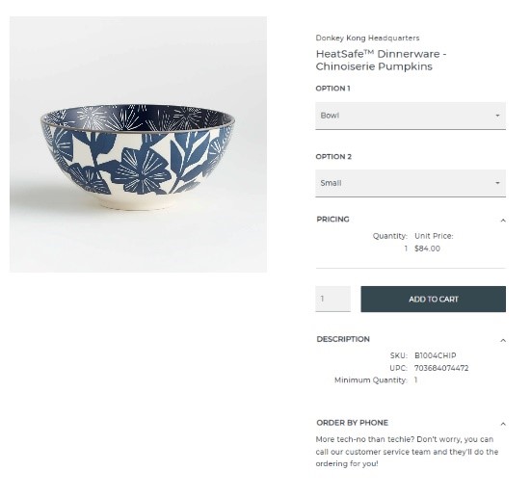
Task: Click the PRICING section header
Action: pos(332,220)
